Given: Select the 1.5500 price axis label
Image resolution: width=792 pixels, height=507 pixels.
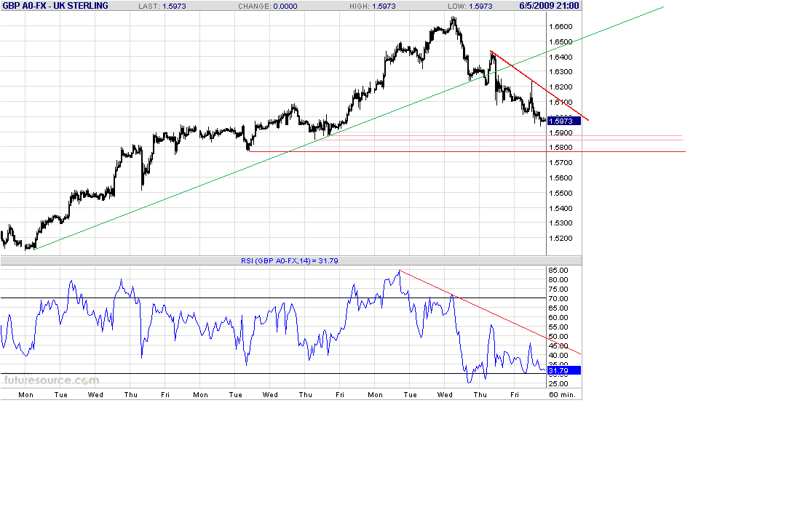Looking at the screenshot, I should tap(561, 193).
